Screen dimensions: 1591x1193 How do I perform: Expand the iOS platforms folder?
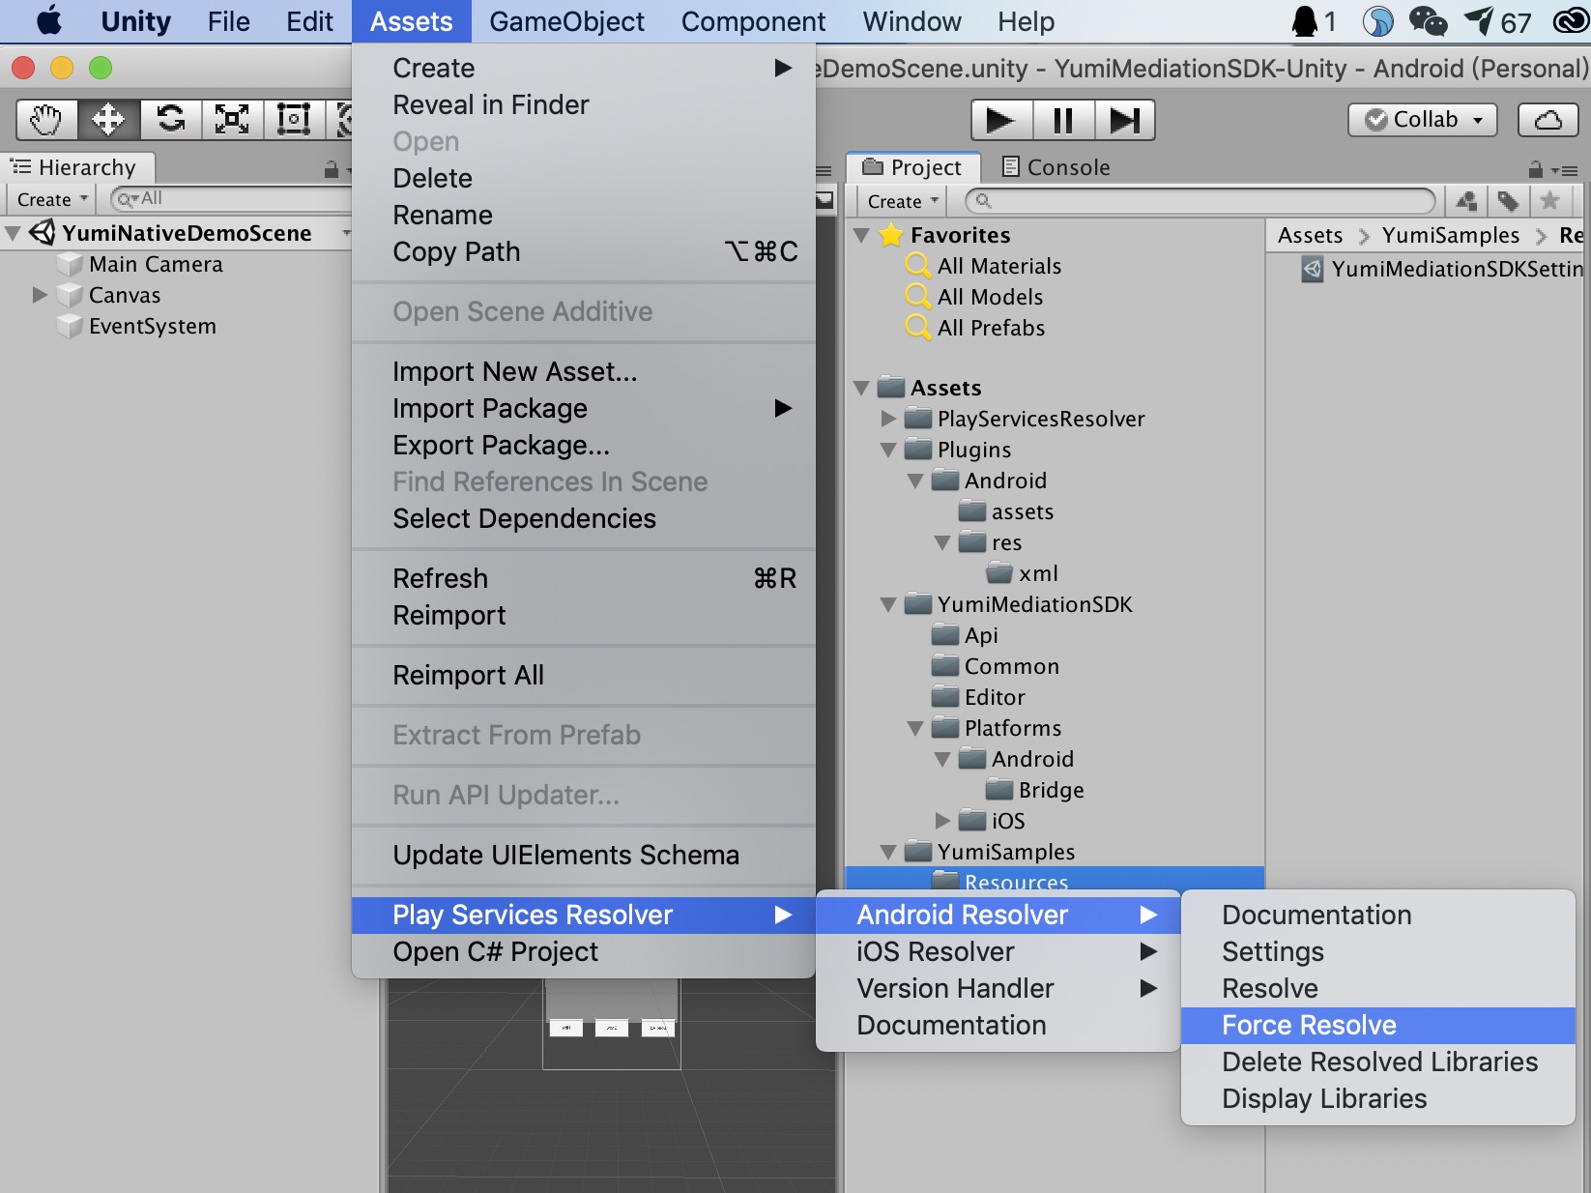coord(943,821)
